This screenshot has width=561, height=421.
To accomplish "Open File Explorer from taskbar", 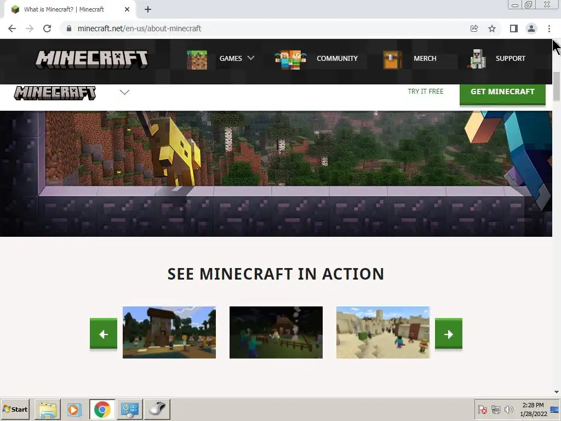I will pos(48,409).
